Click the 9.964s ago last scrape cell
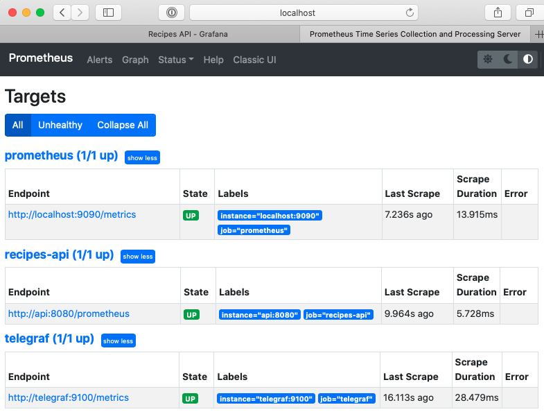This screenshot has width=544, height=414. coord(409,313)
